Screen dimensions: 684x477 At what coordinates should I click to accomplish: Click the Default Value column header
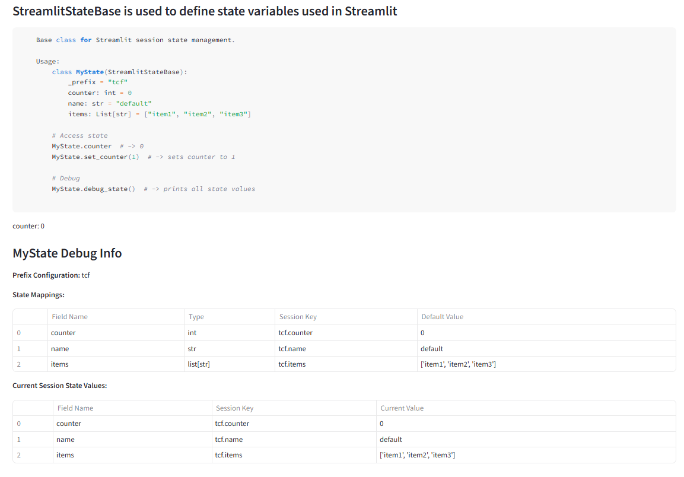click(x=546, y=317)
